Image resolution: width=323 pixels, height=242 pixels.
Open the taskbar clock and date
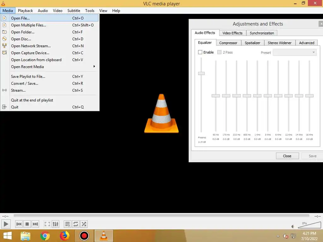coord(309,236)
